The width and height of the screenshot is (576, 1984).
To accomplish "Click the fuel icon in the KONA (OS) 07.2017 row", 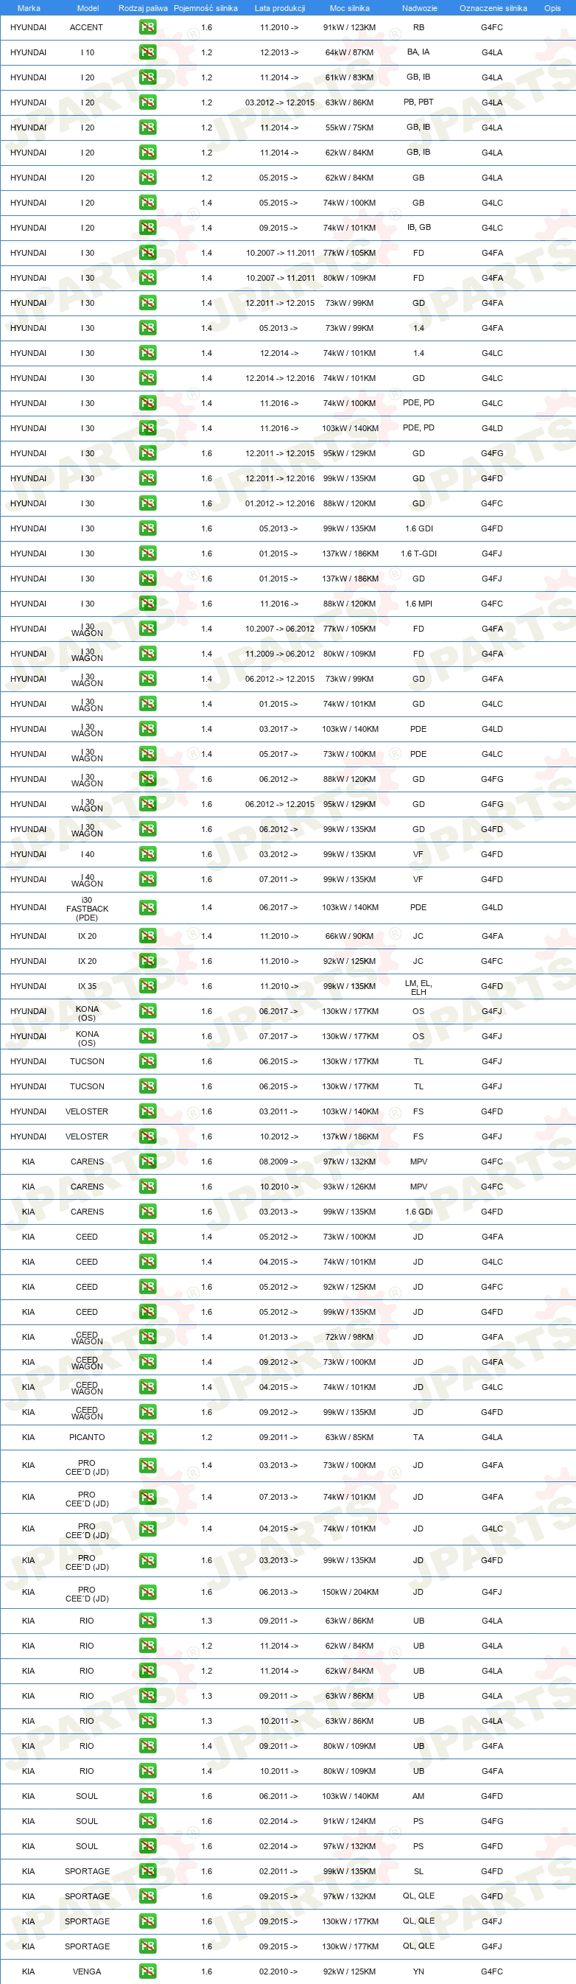I will (147, 1036).
